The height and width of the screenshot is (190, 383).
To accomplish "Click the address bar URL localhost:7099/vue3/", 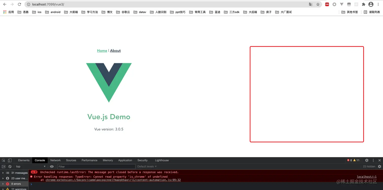I will point(48,4).
